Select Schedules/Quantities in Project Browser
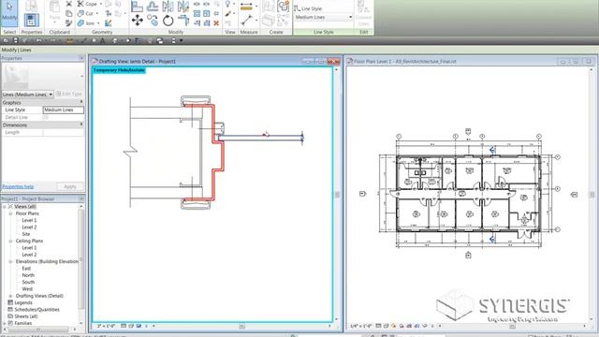This screenshot has width=599, height=337. 37,310
